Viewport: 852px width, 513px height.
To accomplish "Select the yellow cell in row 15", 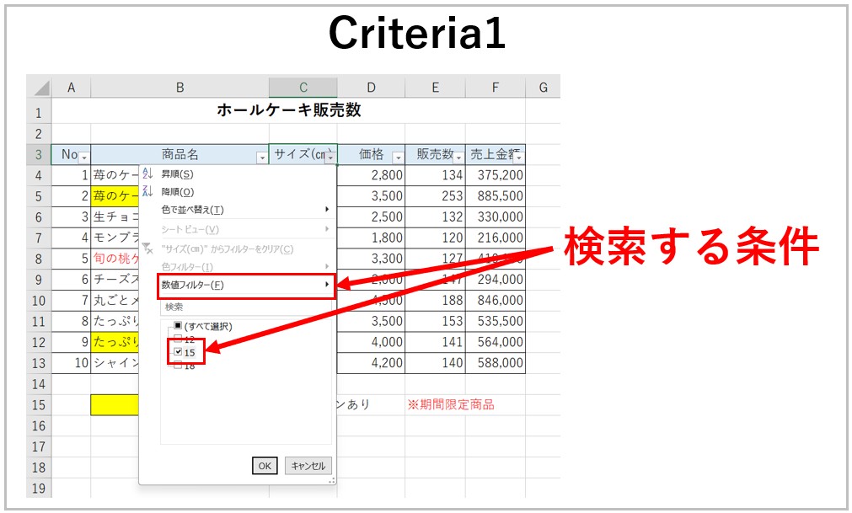I will coord(116,405).
